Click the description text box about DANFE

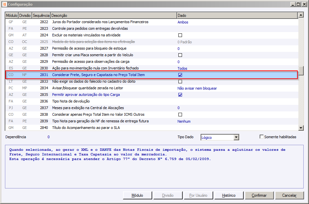click(x=154, y=167)
